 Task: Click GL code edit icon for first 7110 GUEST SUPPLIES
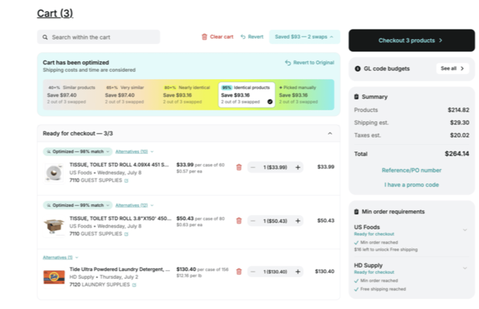(x=126, y=181)
